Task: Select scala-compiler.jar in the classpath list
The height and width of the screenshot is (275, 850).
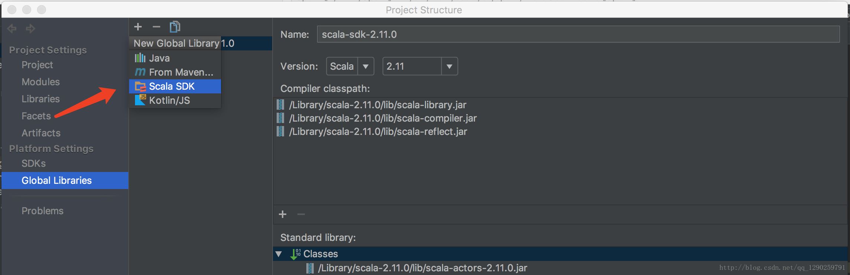Action: [x=383, y=118]
